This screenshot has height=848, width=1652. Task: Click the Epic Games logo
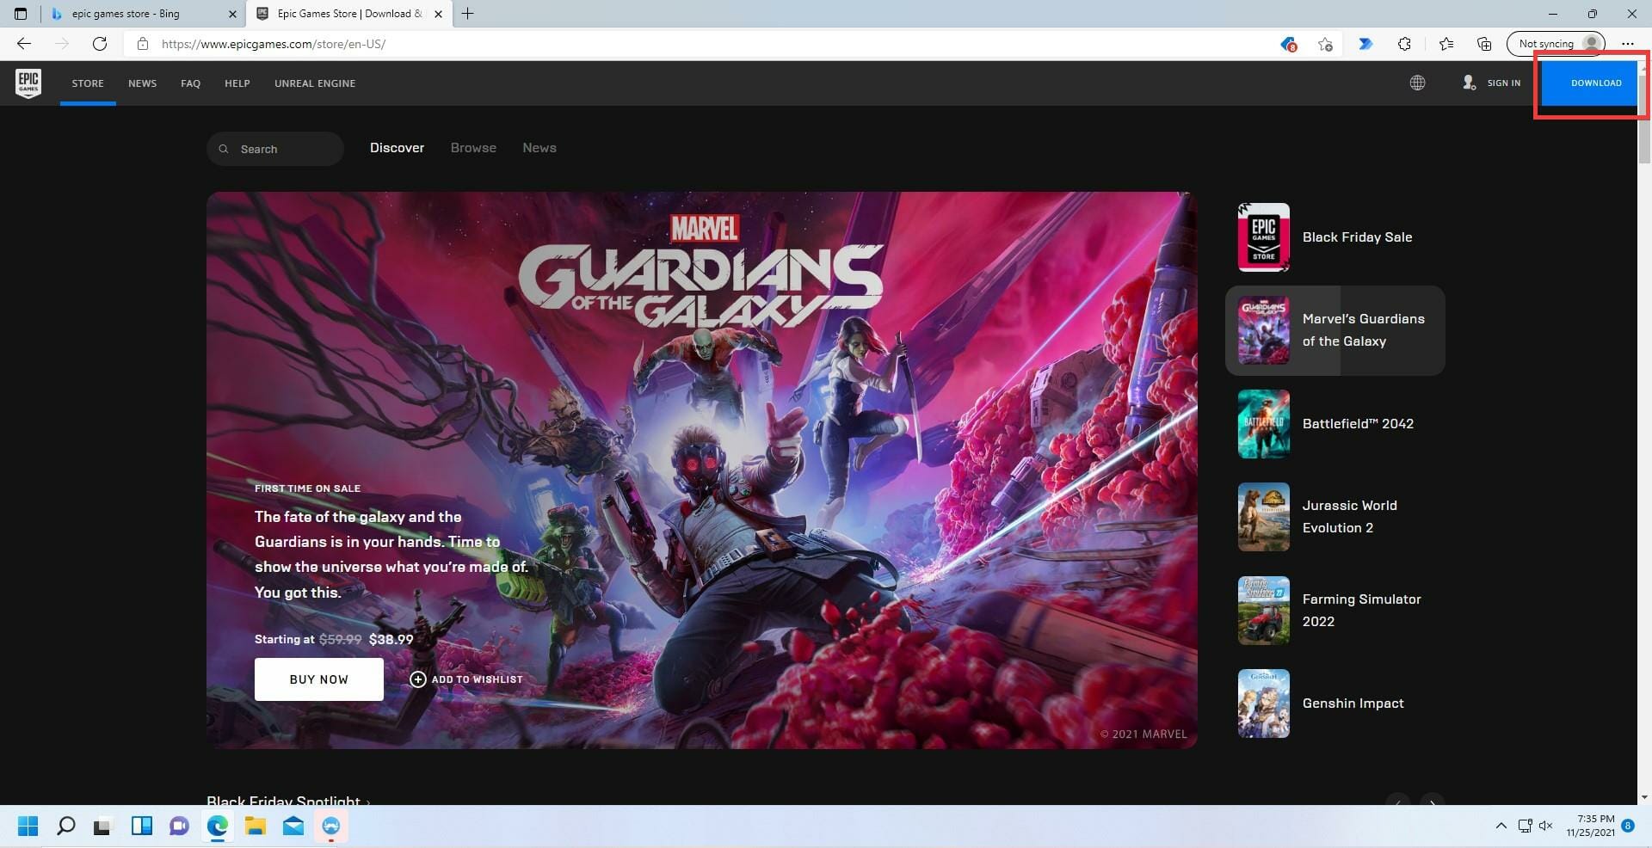tap(28, 83)
